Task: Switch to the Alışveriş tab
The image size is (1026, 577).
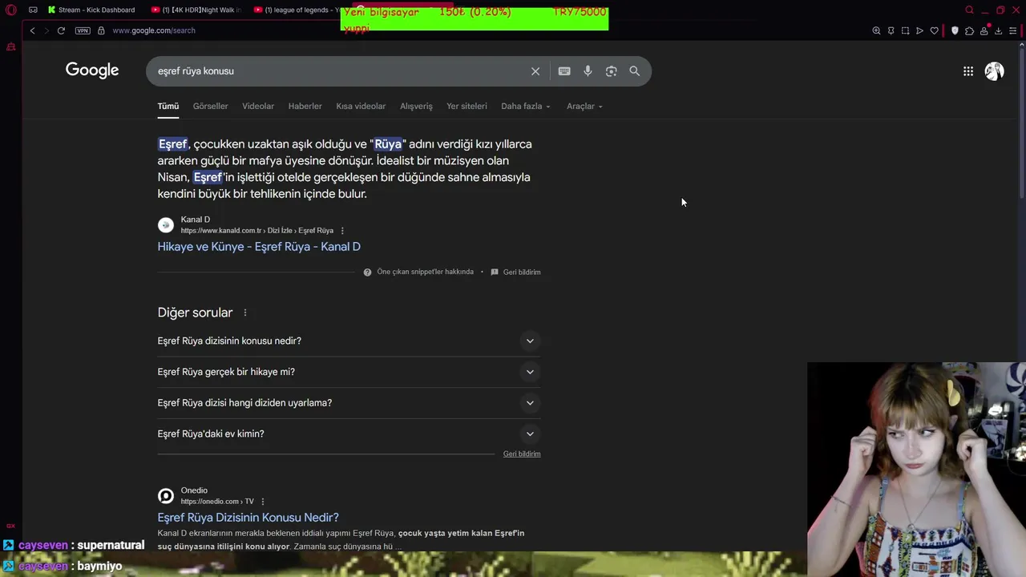Action: click(416, 106)
